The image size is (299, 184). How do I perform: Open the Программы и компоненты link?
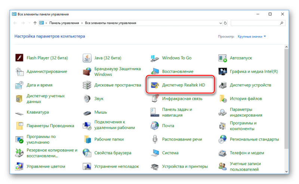pyautogui.click(x=243, y=126)
